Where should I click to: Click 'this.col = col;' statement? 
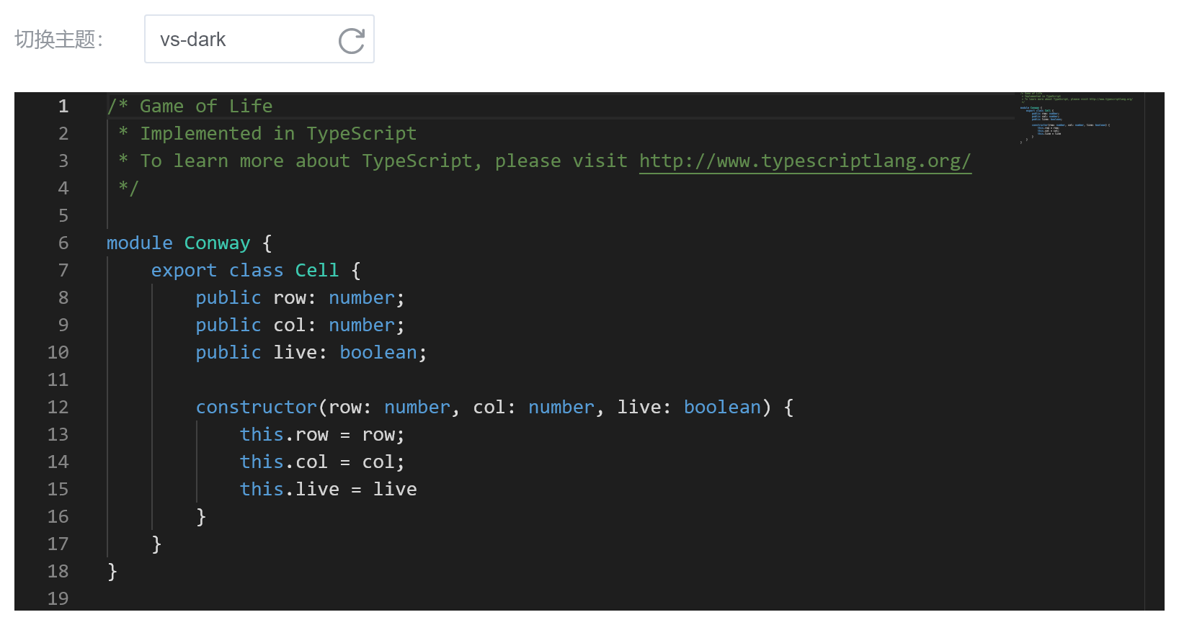click(323, 462)
